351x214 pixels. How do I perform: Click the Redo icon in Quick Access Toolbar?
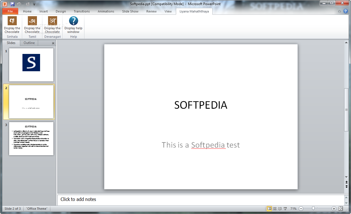point(28,4)
